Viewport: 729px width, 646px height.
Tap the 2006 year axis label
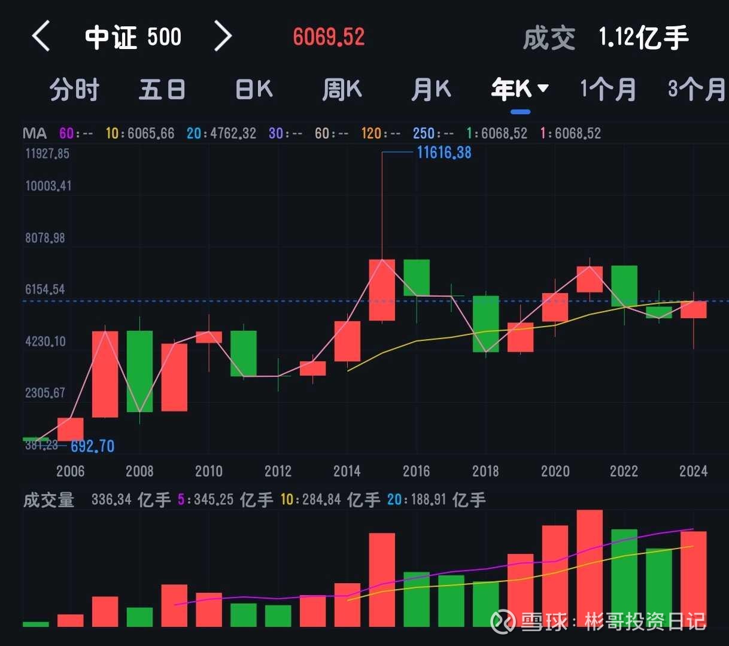coord(71,471)
